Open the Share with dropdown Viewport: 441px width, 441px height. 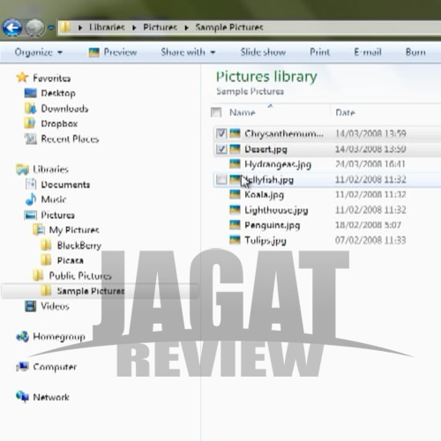(188, 52)
